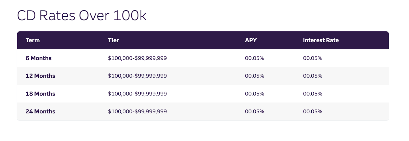Click the interest rate for 6 Months
Image resolution: width=409 pixels, height=141 pixels.
[x=312, y=58]
